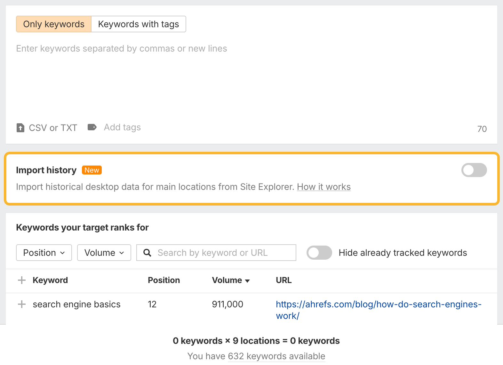Add the 'search engine basics' keyword via plus icon
This screenshot has width=503, height=365.
(22, 304)
